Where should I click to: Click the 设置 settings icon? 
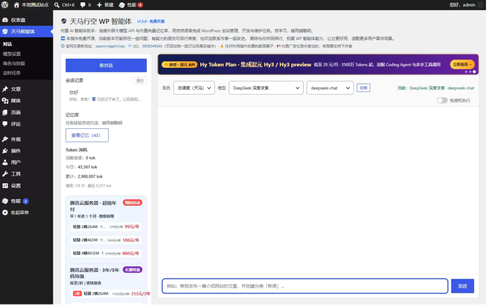(5, 186)
